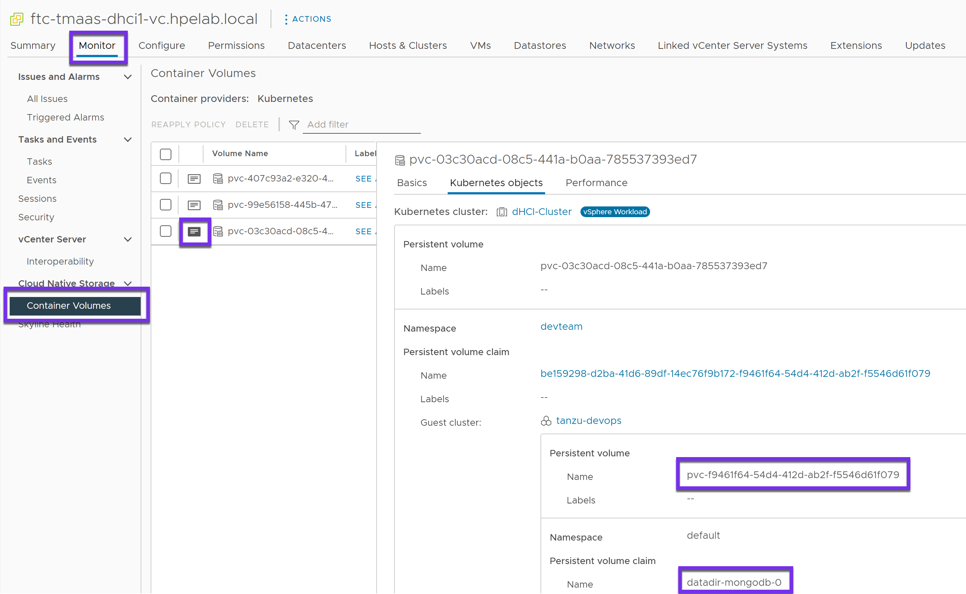Collapse the Issues and Alarms section

[128, 77]
